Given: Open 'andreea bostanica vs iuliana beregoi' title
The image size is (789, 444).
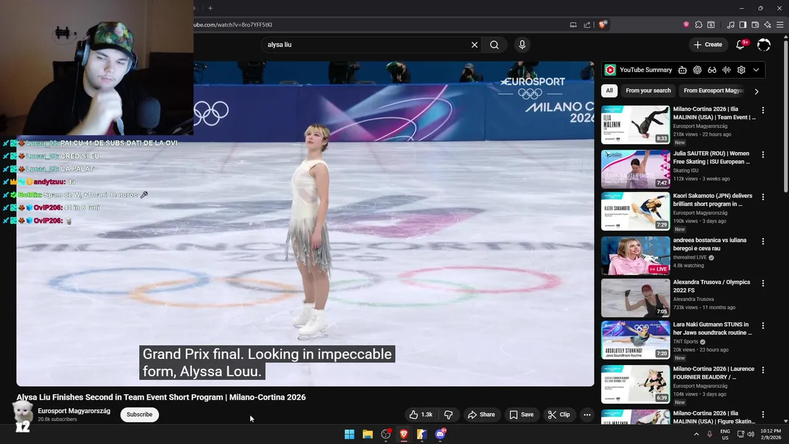Looking at the screenshot, I should click(x=710, y=245).
